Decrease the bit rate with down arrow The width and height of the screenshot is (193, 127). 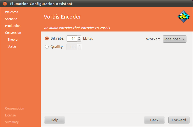click(x=79, y=40)
